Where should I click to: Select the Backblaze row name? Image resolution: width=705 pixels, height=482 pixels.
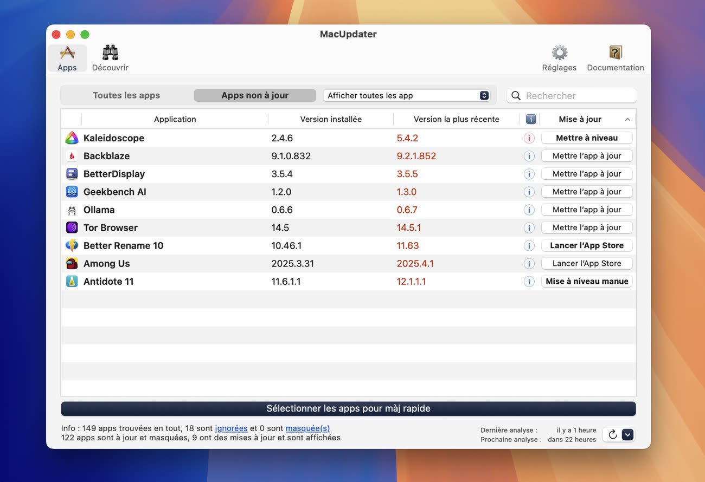[x=106, y=156]
